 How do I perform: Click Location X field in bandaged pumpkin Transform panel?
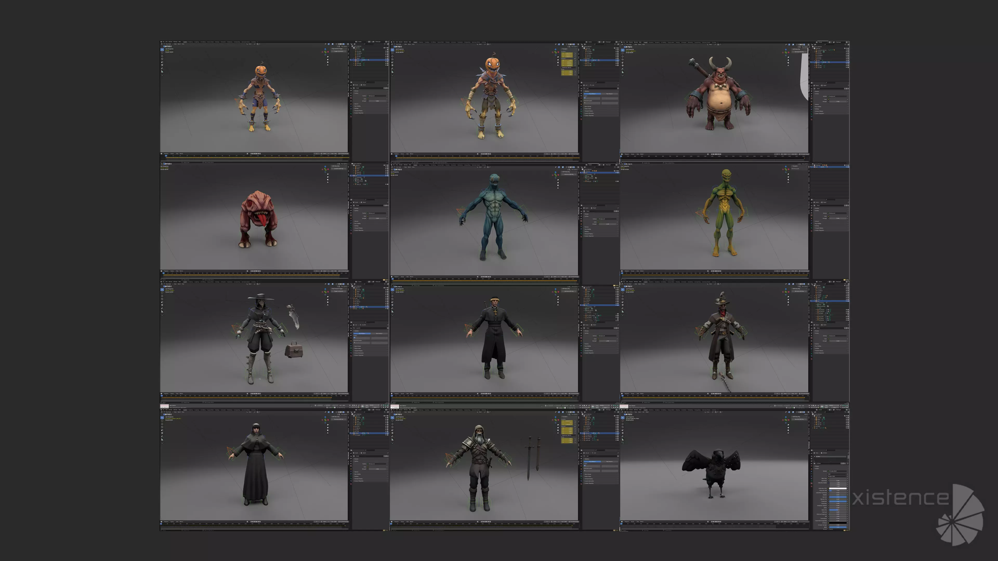[x=567, y=54]
